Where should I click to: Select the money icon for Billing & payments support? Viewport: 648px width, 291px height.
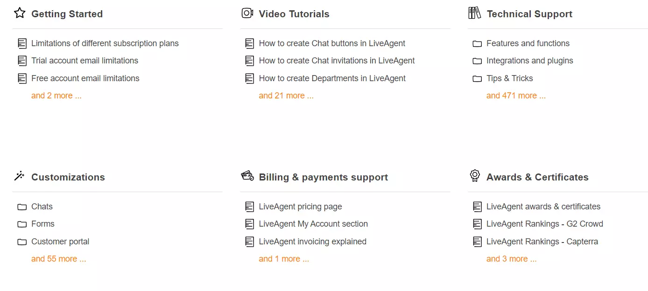tap(247, 176)
